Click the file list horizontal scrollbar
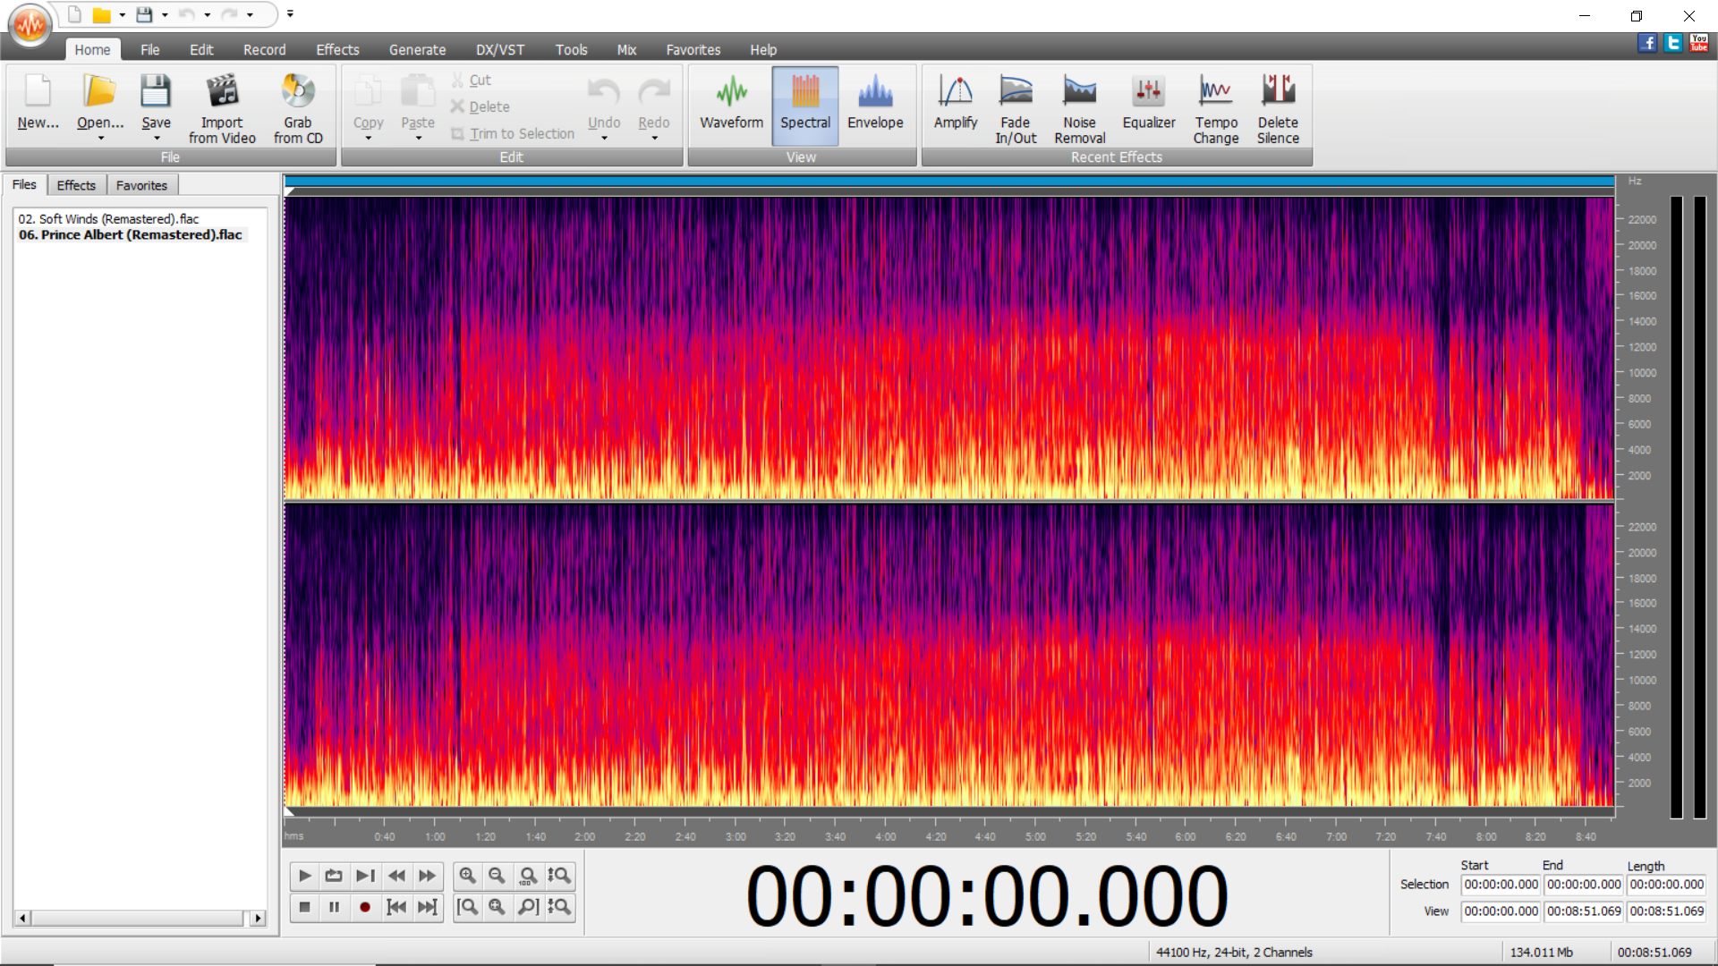The width and height of the screenshot is (1718, 966). coord(139,918)
